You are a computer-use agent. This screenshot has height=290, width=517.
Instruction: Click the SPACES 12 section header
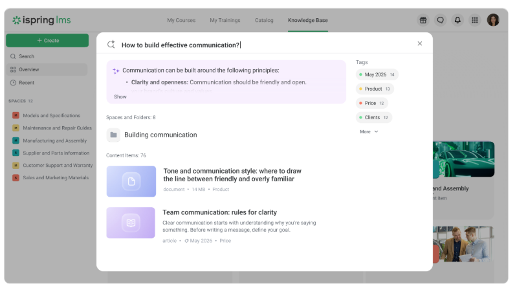click(21, 101)
